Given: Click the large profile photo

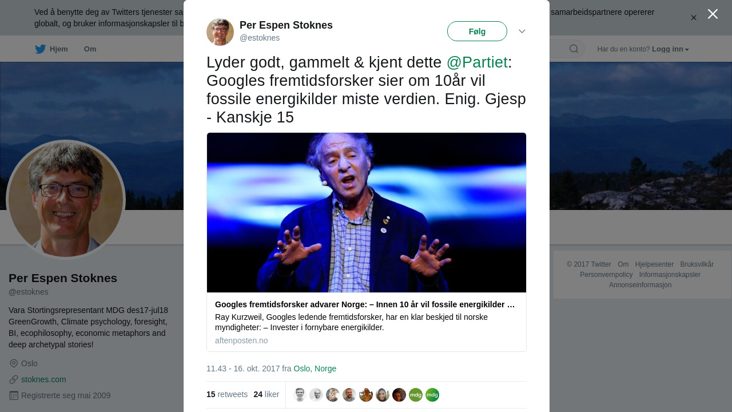Looking at the screenshot, I should click(x=66, y=200).
